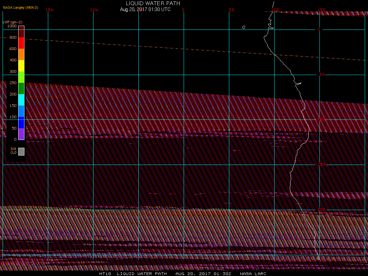Select the 5E longitude label
The image size is (368, 276).
click(232, 10)
